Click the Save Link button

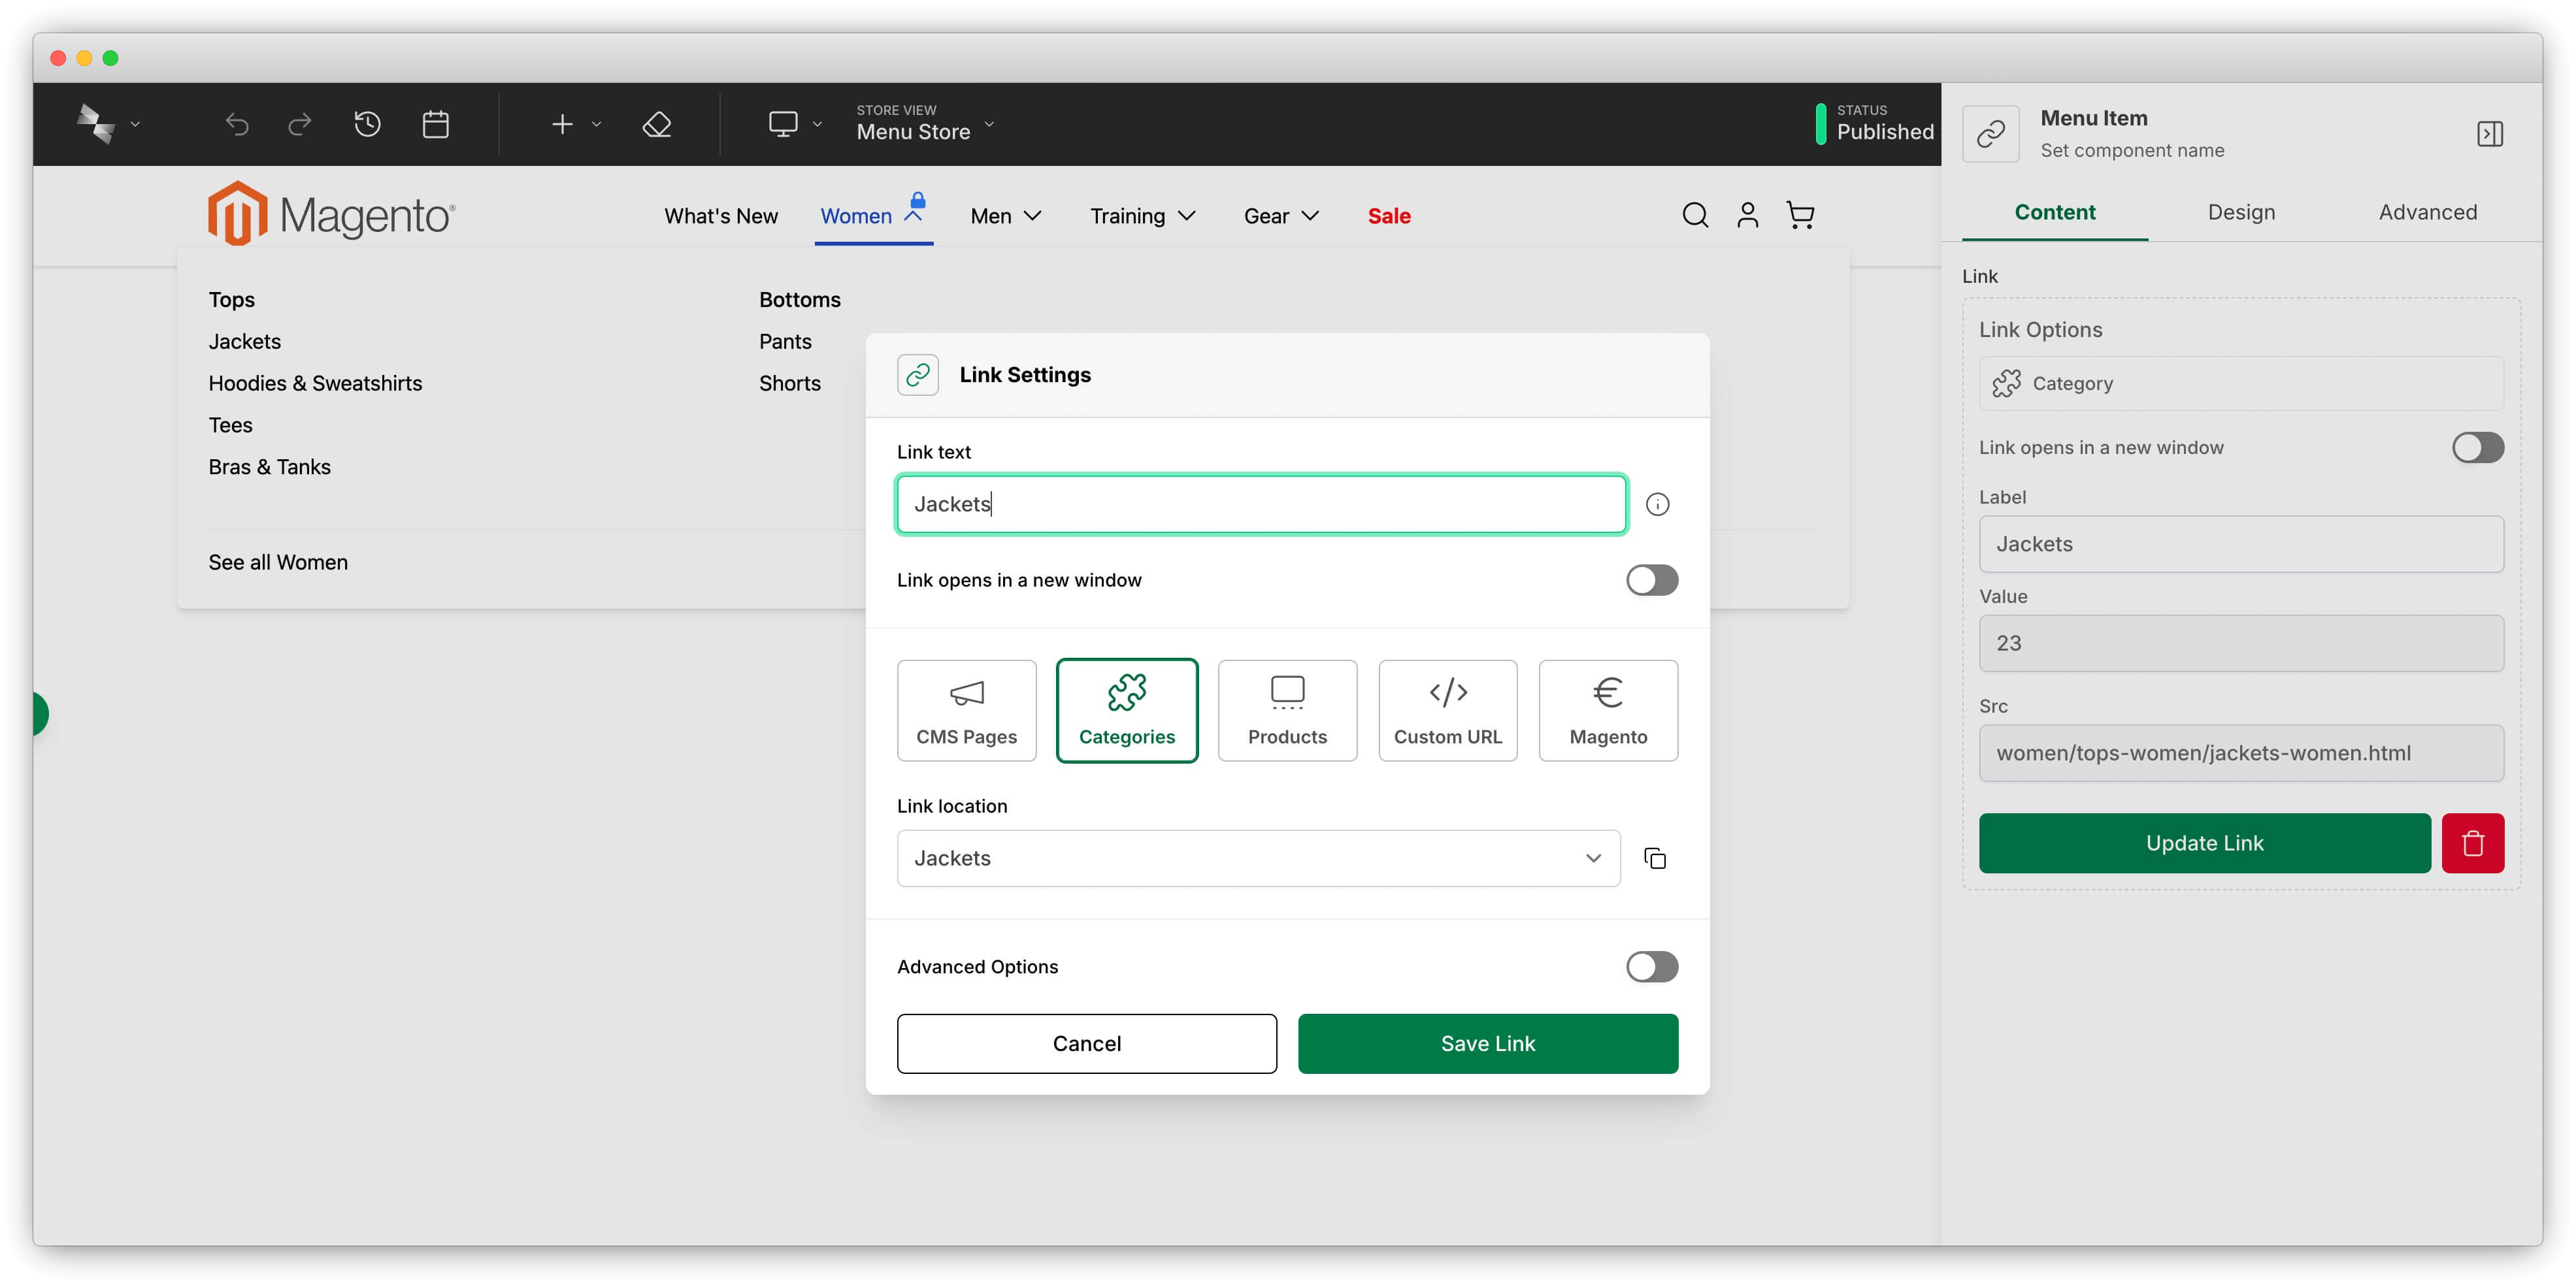point(1487,1043)
